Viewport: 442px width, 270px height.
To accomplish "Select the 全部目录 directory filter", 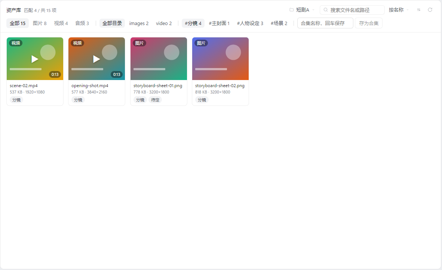I will 112,23.
